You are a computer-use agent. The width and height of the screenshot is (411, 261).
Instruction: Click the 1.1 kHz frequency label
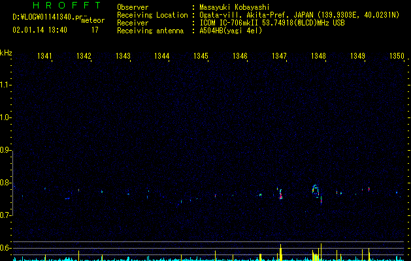[x=5, y=85]
